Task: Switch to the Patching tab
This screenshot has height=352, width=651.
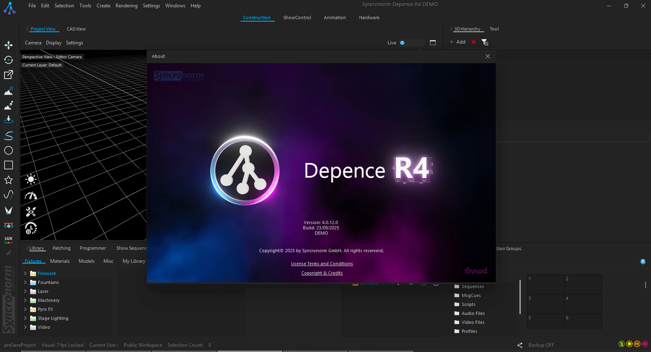Action: (61, 248)
